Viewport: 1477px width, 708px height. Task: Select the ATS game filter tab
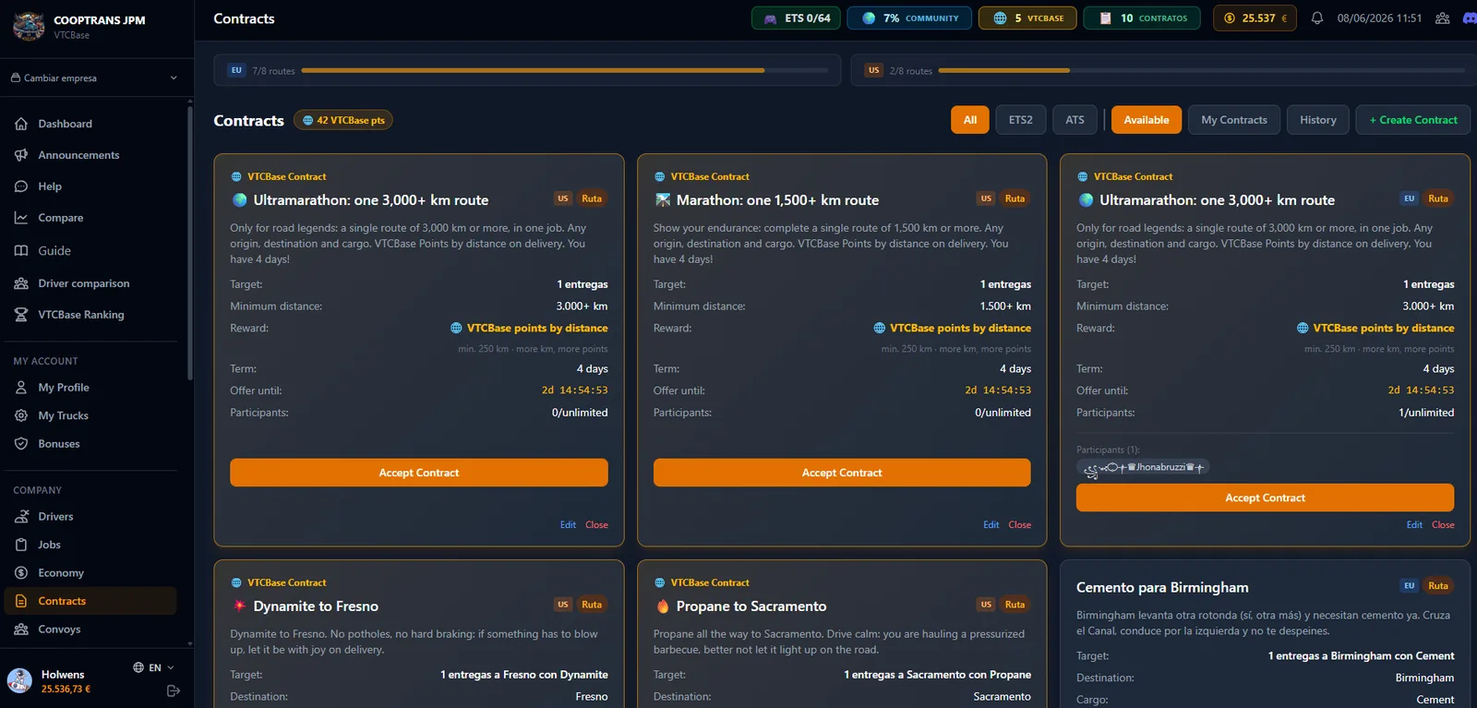1075,120
